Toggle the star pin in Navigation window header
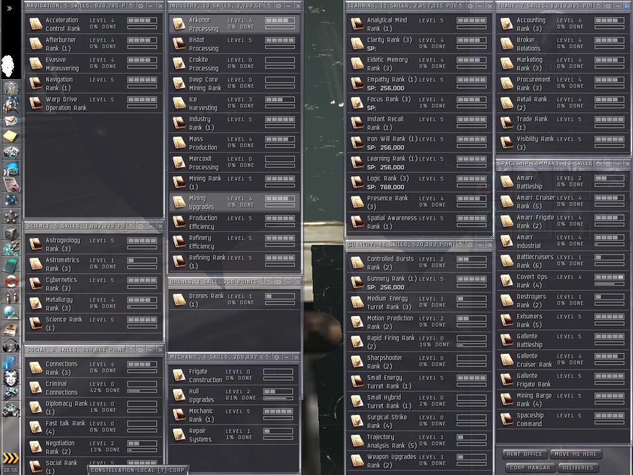The height and width of the screenshot is (475, 633). tap(131, 6)
